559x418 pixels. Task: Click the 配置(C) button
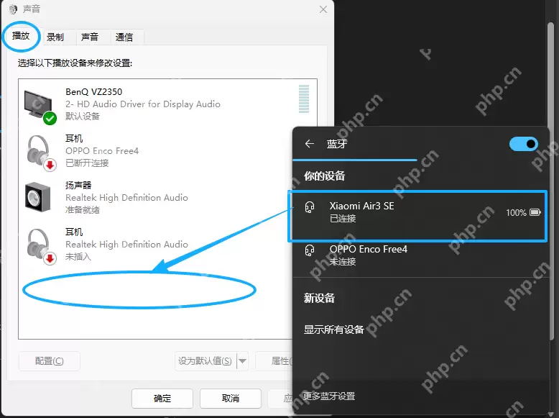[x=49, y=361]
